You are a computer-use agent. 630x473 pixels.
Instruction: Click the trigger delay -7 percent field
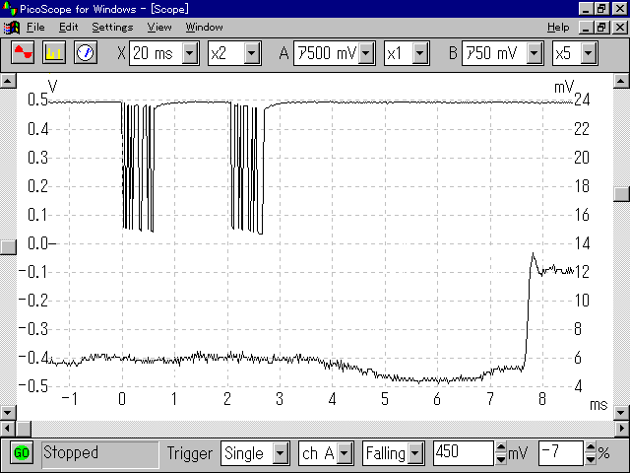561,453
